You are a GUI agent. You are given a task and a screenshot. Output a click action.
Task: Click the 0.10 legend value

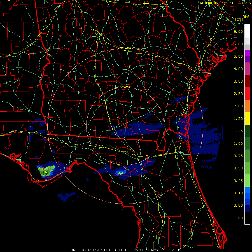click(238, 193)
